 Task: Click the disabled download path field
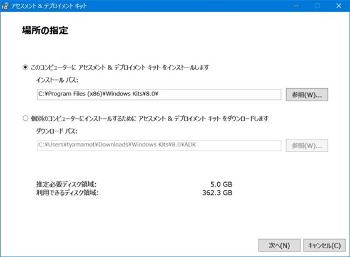click(159, 145)
